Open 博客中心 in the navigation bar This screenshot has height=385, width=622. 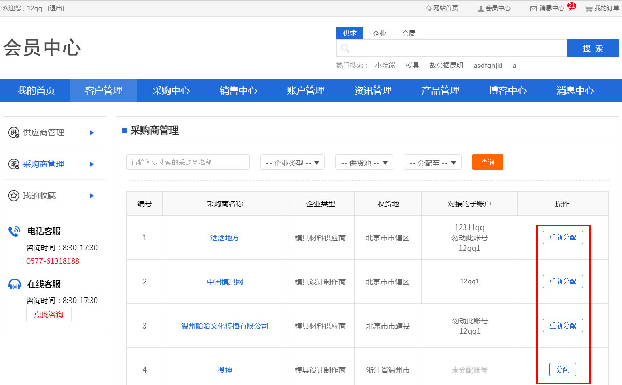click(508, 90)
